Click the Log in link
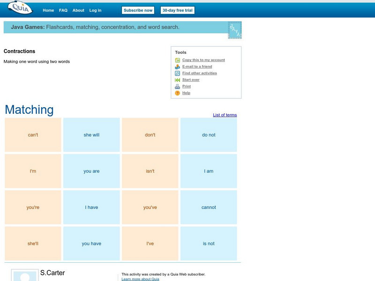The width and height of the screenshot is (375, 281). (x=95, y=10)
